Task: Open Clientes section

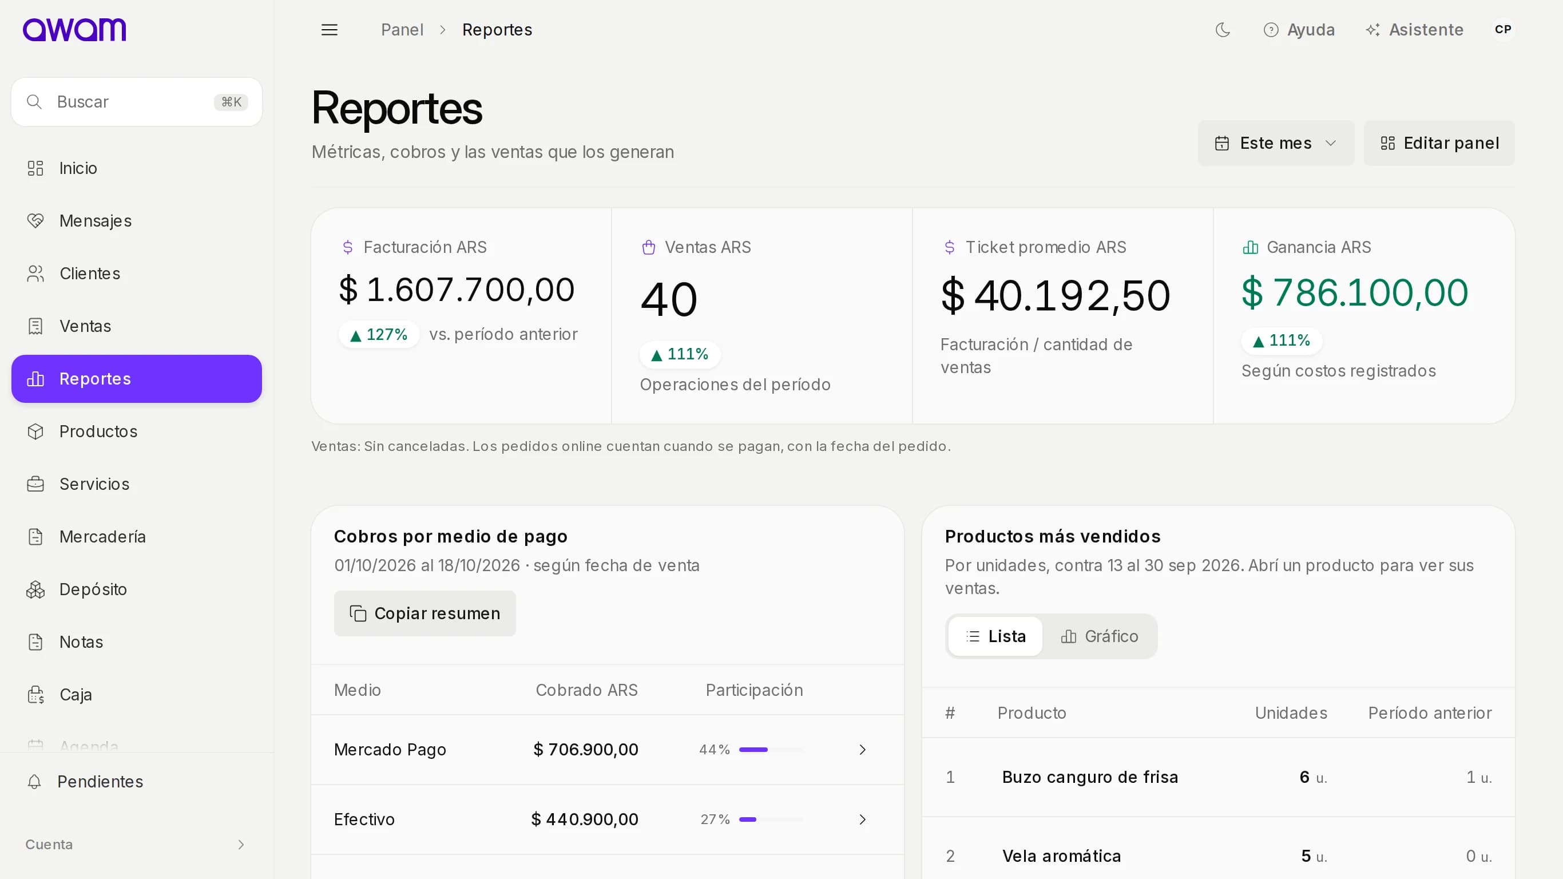Action: (137, 274)
